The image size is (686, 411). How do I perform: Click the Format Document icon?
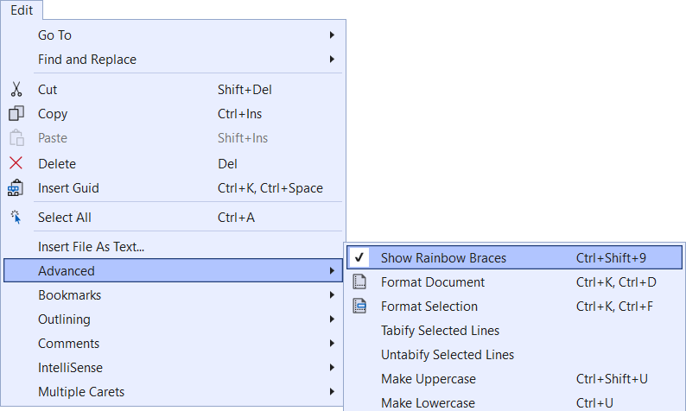(x=361, y=282)
